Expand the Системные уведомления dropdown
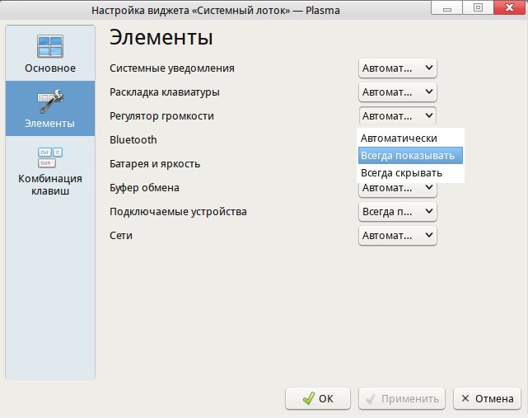 (x=398, y=68)
